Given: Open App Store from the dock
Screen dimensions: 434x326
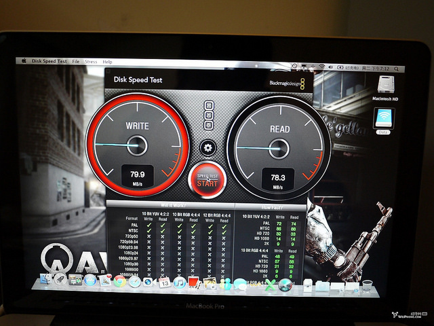Looking at the screenshot, I should (90, 280).
